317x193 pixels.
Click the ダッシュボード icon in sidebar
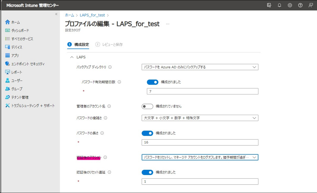coord(7,30)
